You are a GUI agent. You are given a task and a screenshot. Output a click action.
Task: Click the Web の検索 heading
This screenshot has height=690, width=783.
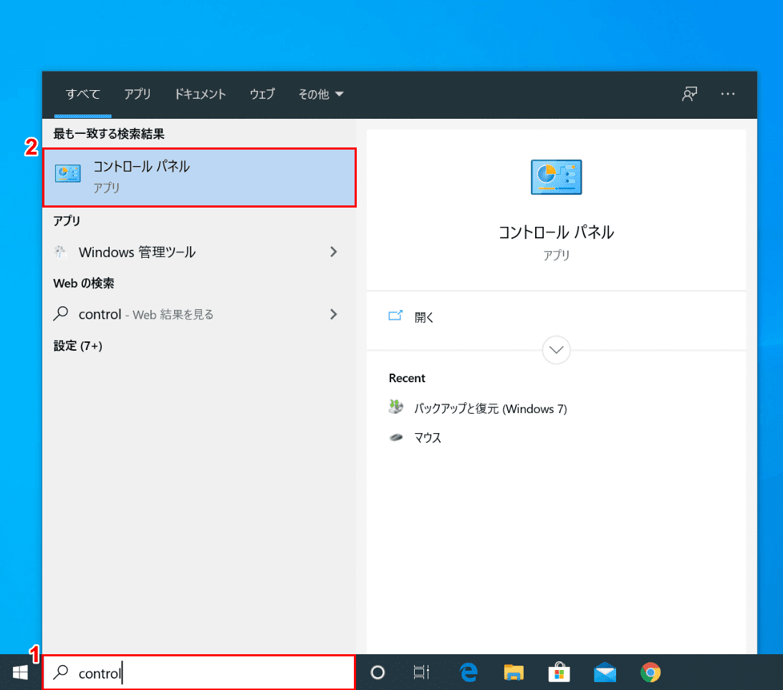[83, 283]
